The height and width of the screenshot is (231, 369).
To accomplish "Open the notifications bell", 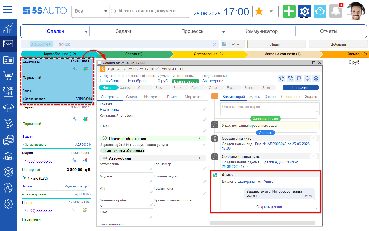I will pyautogui.click(x=335, y=11).
